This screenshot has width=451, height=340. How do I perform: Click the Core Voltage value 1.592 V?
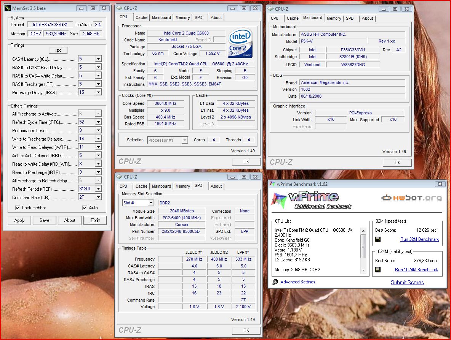click(212, 53)
